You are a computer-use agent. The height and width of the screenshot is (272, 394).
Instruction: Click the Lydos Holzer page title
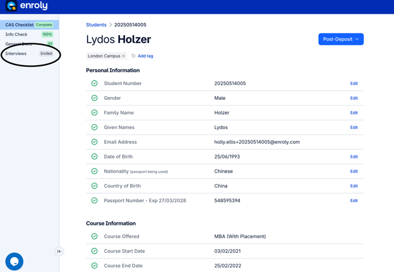tap(119, 39)
